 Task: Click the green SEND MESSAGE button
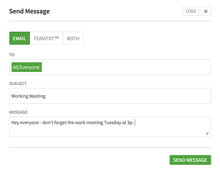190,160
